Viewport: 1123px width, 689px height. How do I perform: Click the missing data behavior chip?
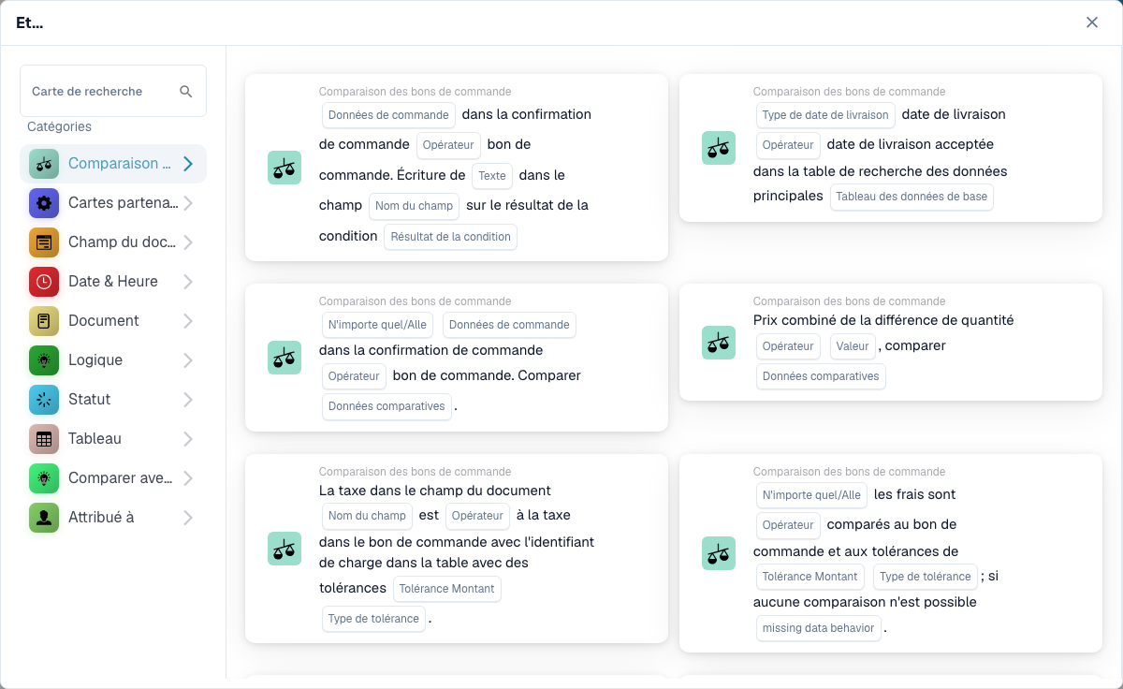coord(819,628)
